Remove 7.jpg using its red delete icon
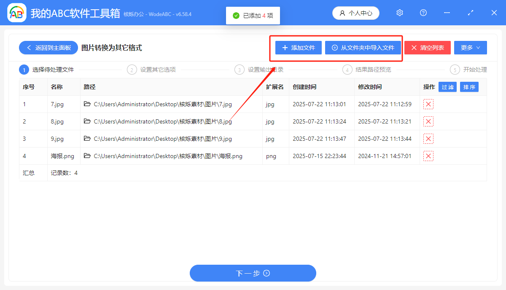This screenshot has width=506, height=290. [428, 104]
